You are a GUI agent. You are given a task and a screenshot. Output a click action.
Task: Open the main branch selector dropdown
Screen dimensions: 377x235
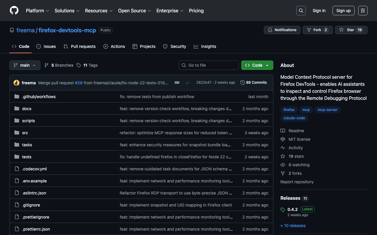click(x=25, y=65)
